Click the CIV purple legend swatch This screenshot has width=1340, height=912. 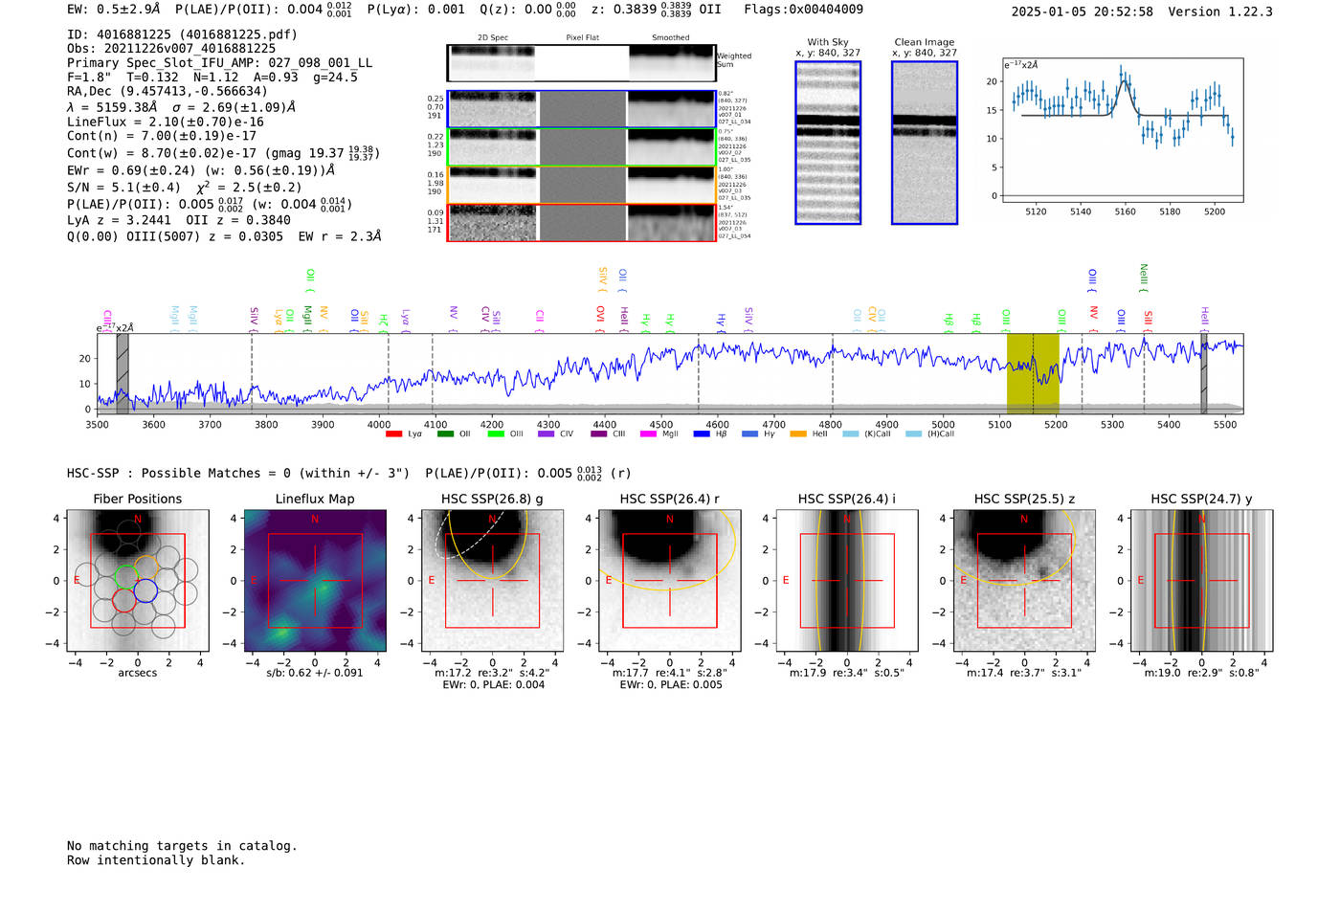[x=546, y=434]
